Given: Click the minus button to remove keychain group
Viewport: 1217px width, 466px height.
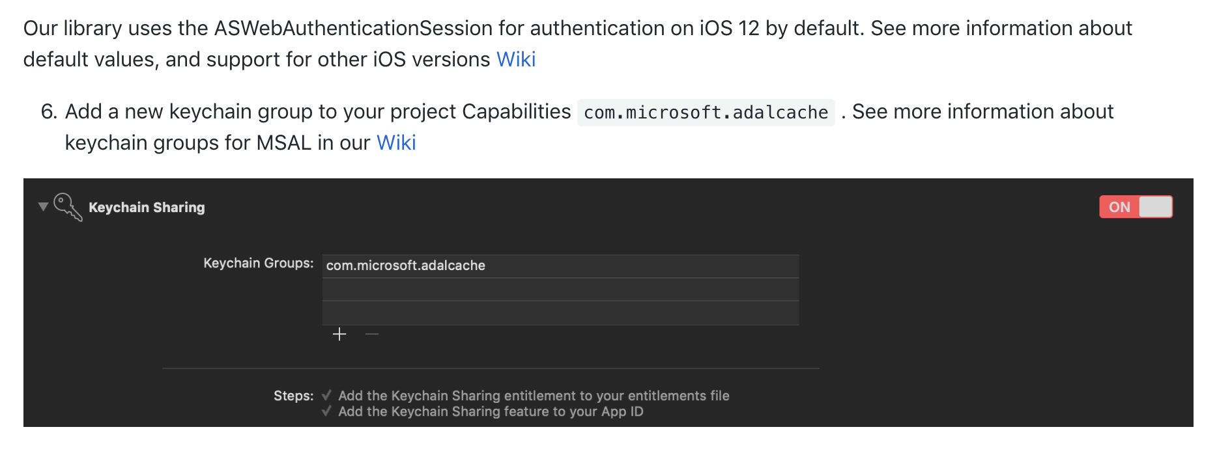Looking at the screenshot, I should point(372,335).
